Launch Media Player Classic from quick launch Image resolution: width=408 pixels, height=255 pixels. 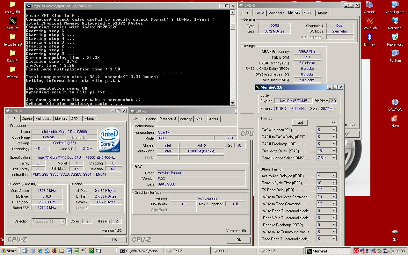click(x=84, y=251)
